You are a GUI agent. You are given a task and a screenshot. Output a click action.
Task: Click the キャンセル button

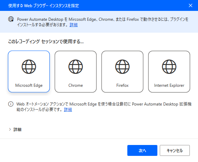(175, 150)
